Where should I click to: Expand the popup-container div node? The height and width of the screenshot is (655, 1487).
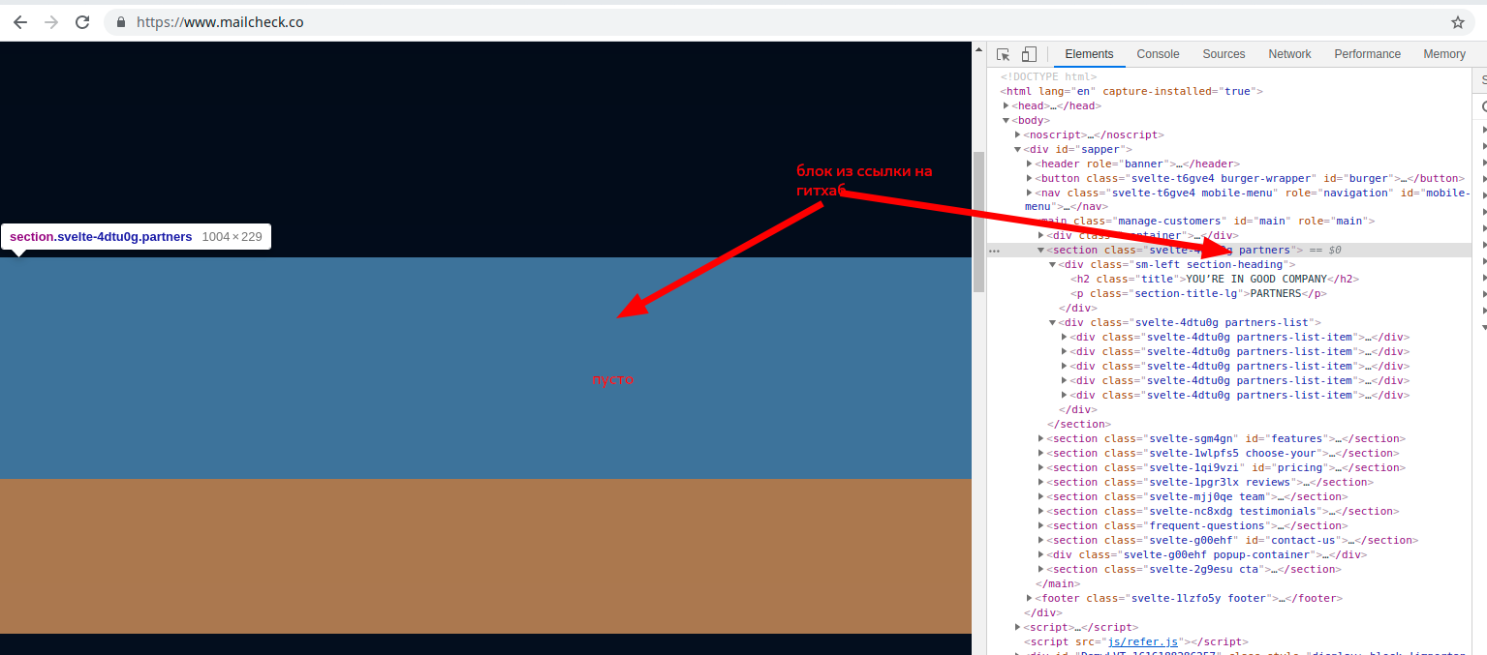click(1041, 554)
